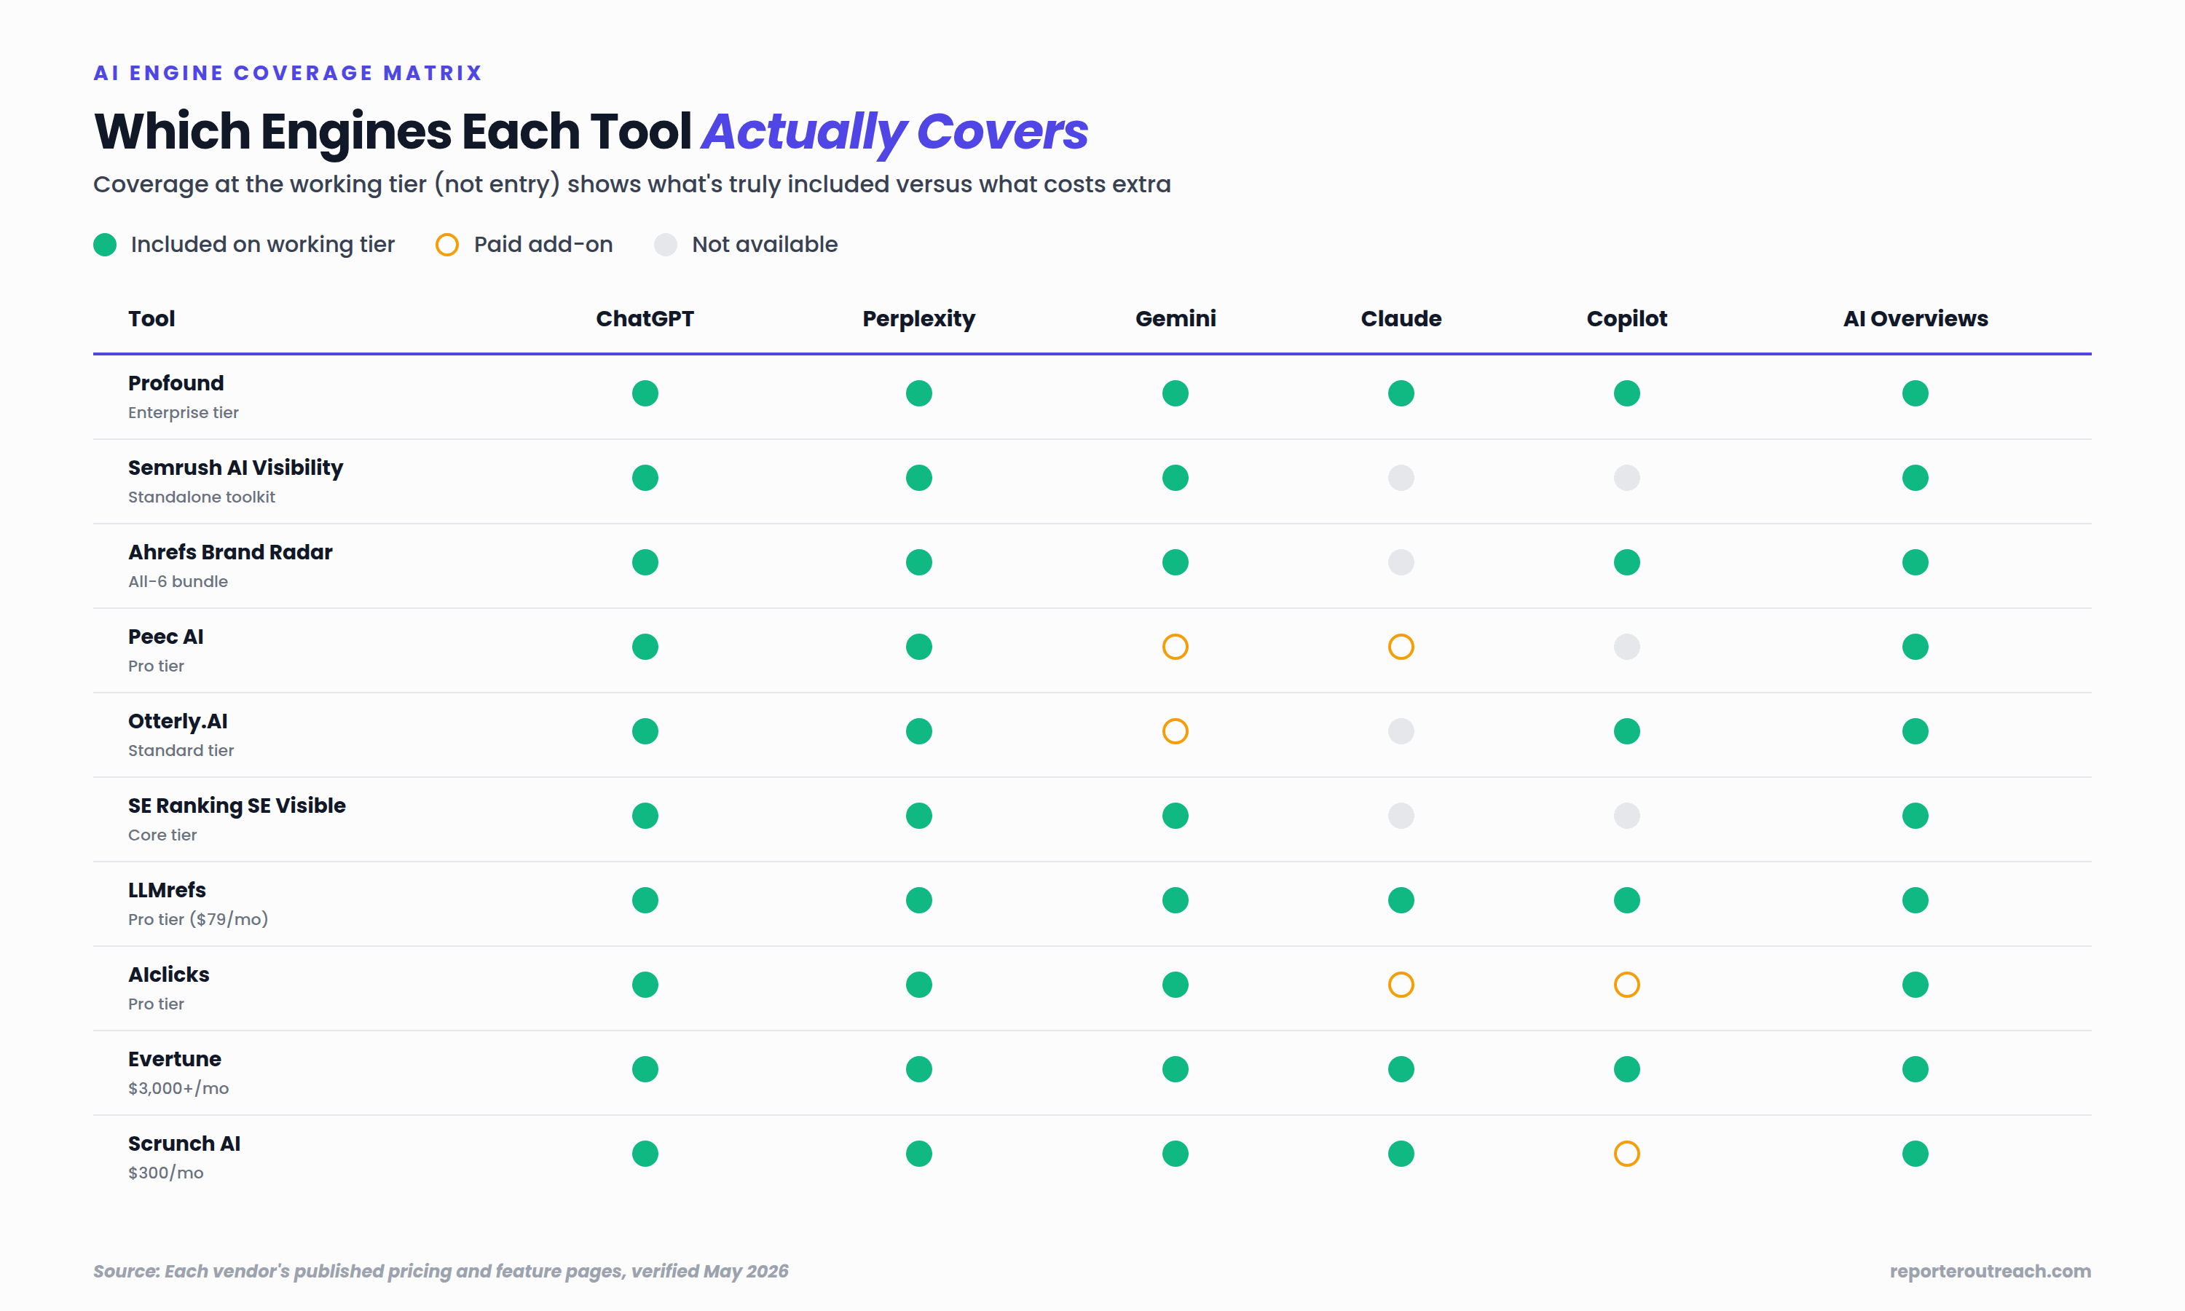This screenshot has width=2185, height=1311.
Task: Click SE Ranking's ChatGPT green dot
Action: pyautogui.click(x=645, y=816)
